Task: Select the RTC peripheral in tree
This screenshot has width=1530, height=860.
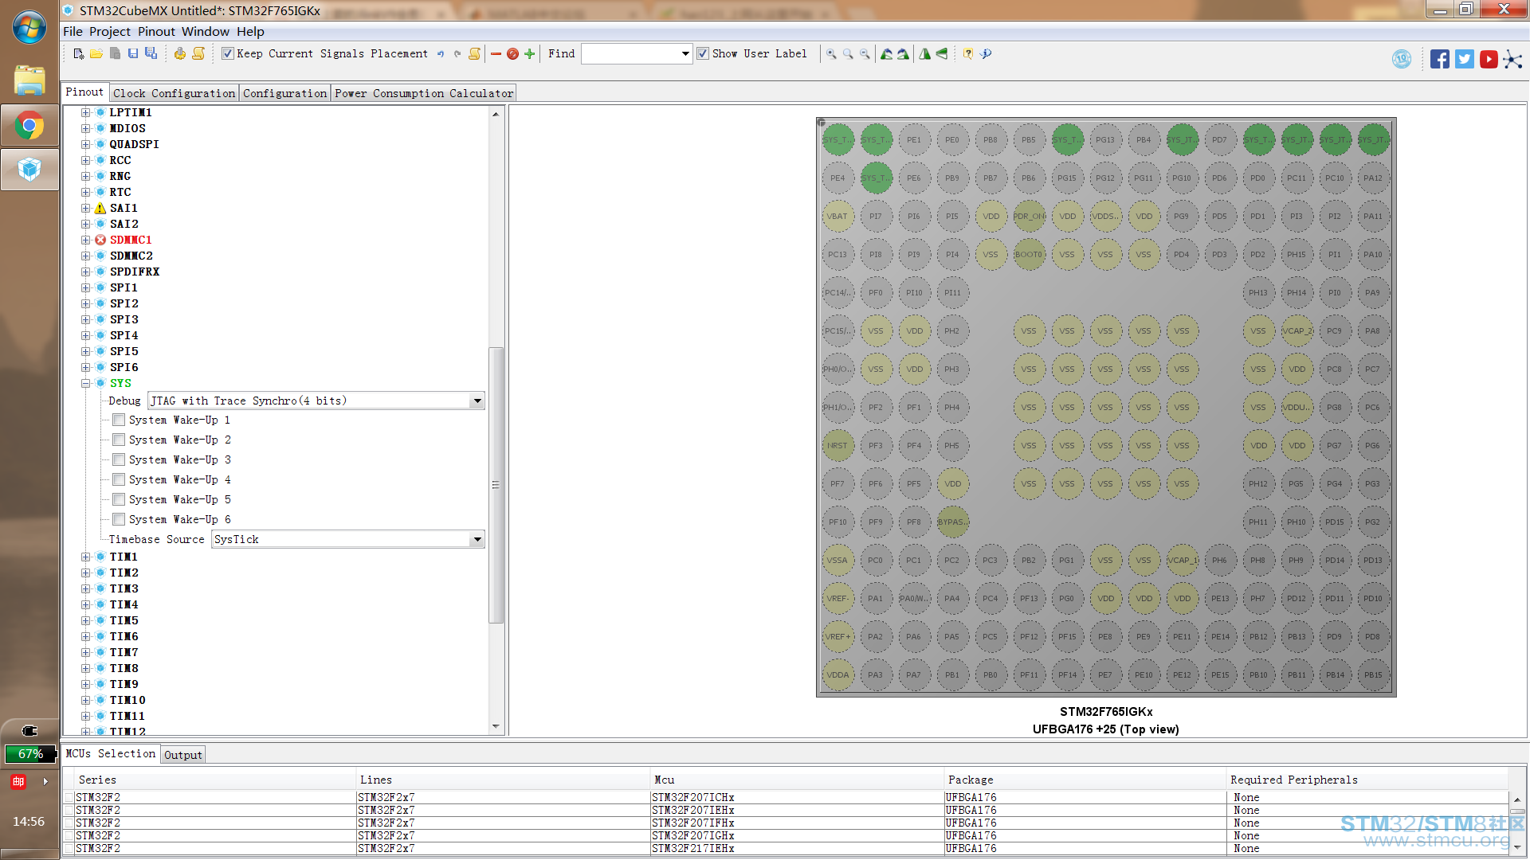Action: [x=120, y=192]
